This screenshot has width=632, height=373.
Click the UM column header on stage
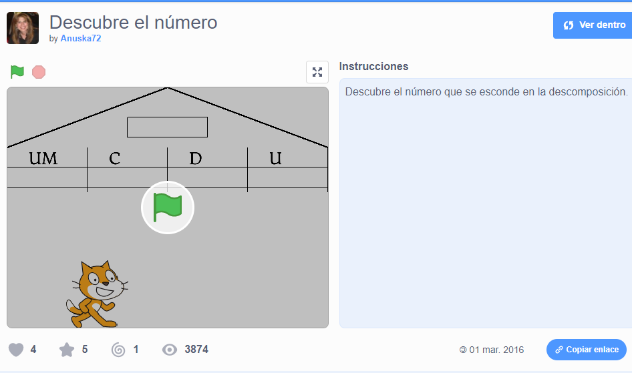[43, 158]
